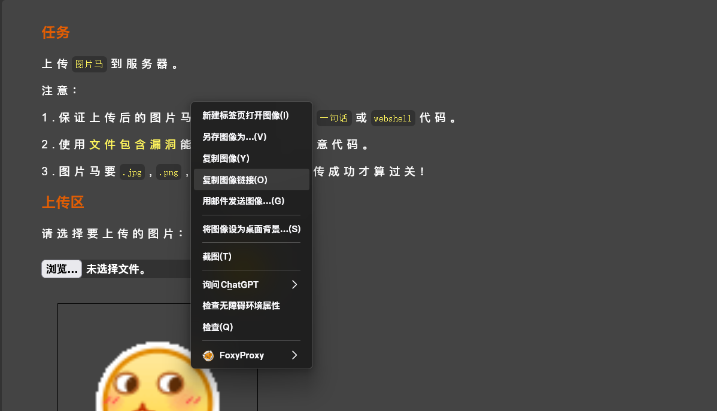Click the emoji face image thumbnail

(158, 376)
